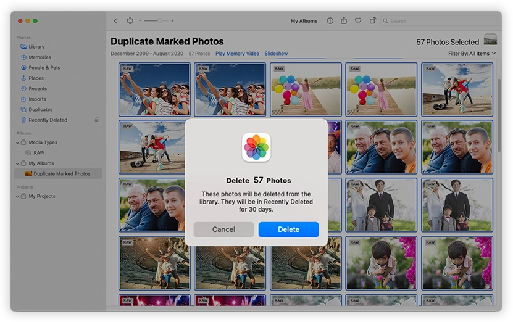This screenshot has width=513, height=322.
Task: Click the Duplicates sidebar icon
Action: [23, 110]
